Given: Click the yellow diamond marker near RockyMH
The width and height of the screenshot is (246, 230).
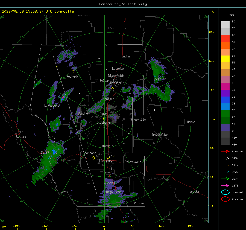Looking at the screenshot, I should click(73, 71).
